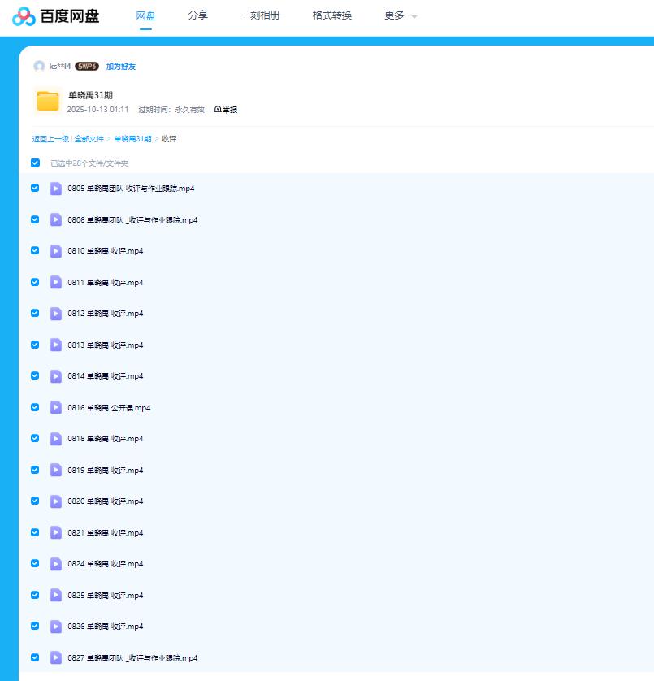Switch to the 分享 tab

(x=197, y=15)
